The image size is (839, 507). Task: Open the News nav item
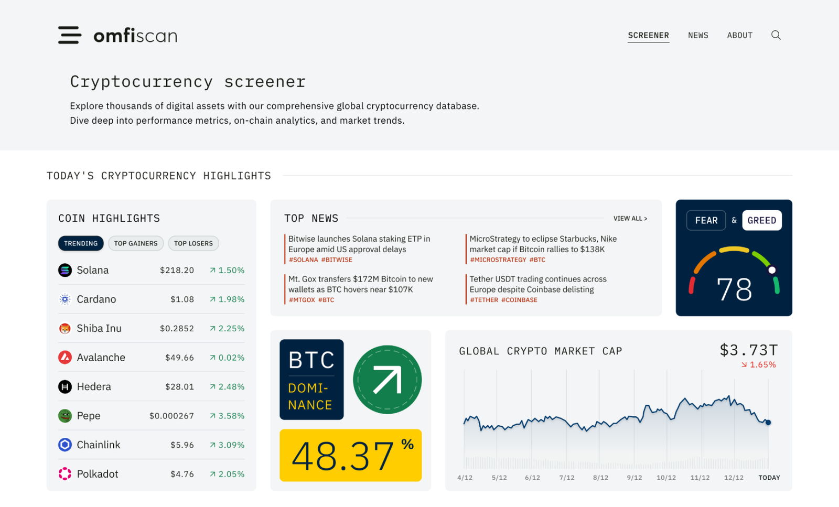698,35
